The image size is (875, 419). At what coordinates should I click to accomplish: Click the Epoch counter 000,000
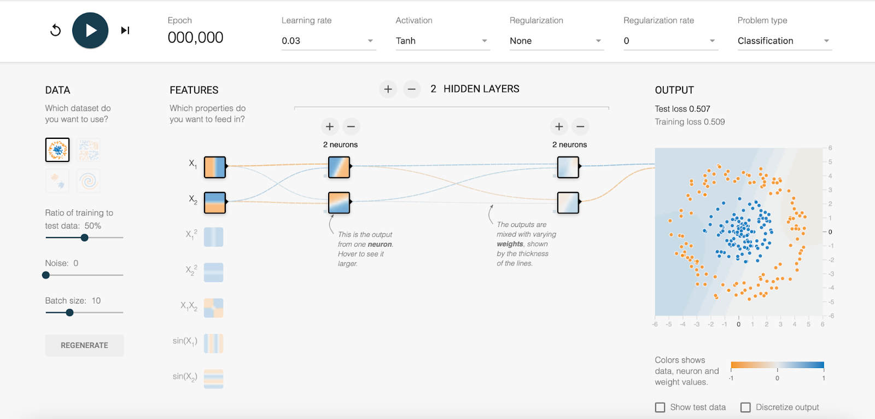click(195, 37)
